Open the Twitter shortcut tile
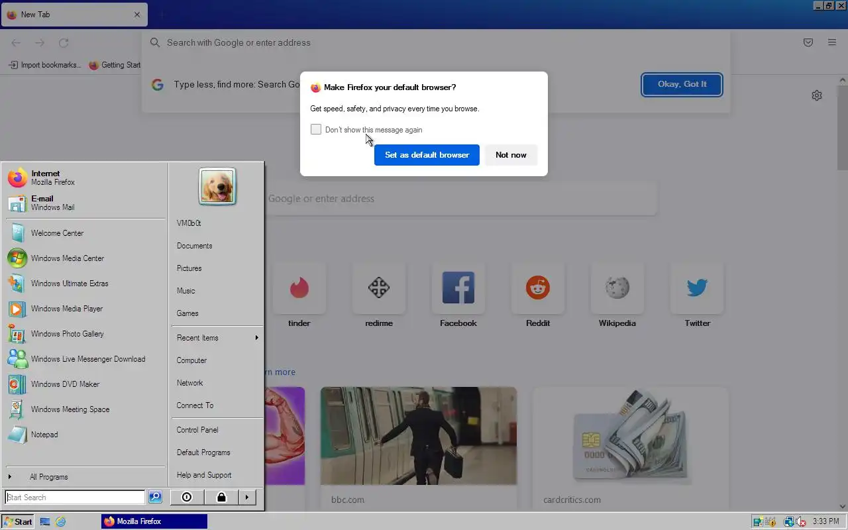 point(697,295)
